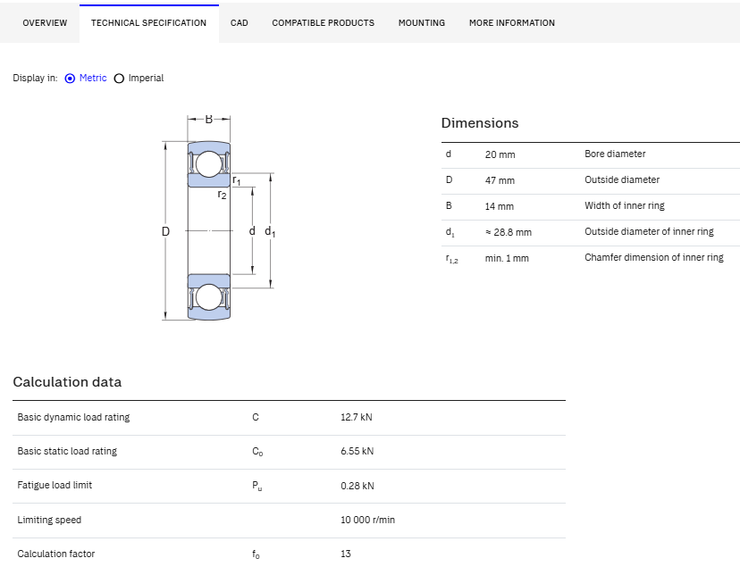Click 'Basic dynamic load rating' label
740x575 pixels.
click(x=73, y=418)
